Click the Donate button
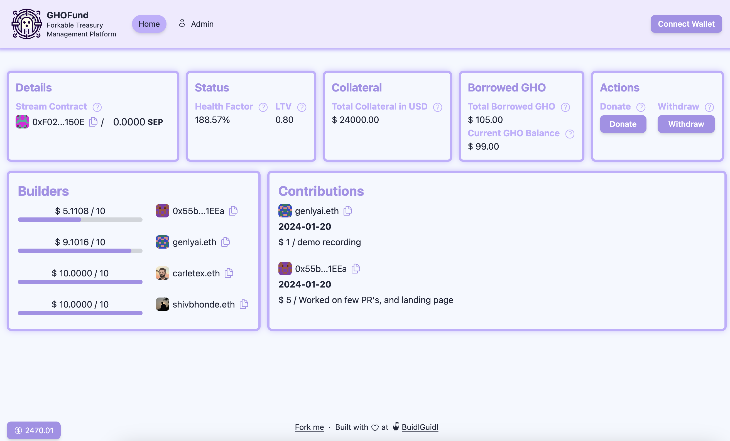 (623, 124)
